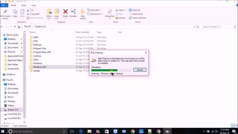Open Local Disk (D:) in sidebar

[x=14, y=114]
